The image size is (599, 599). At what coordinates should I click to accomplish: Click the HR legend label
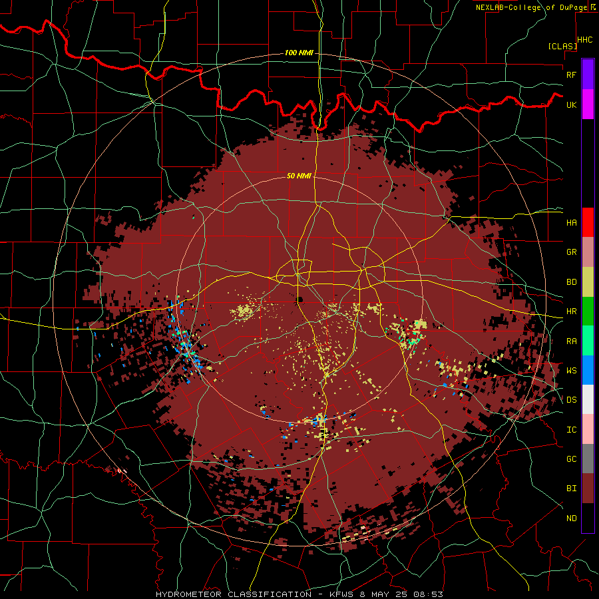click(571, 311)
